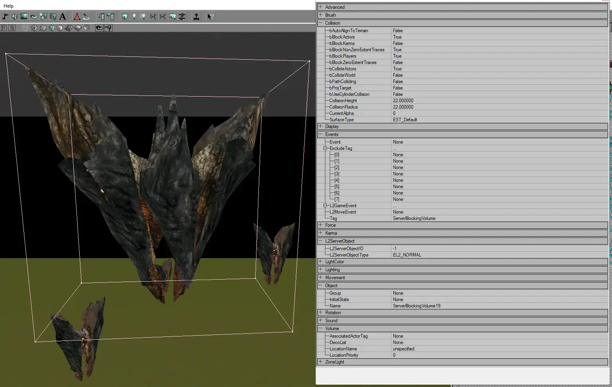This screenshot has height=387, width=612.
Task: Collapse the ExcludeTag array node
Action: pyautogui.click(x=325, y=148)
